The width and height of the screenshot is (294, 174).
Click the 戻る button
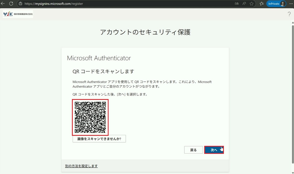tap(193, 150)
